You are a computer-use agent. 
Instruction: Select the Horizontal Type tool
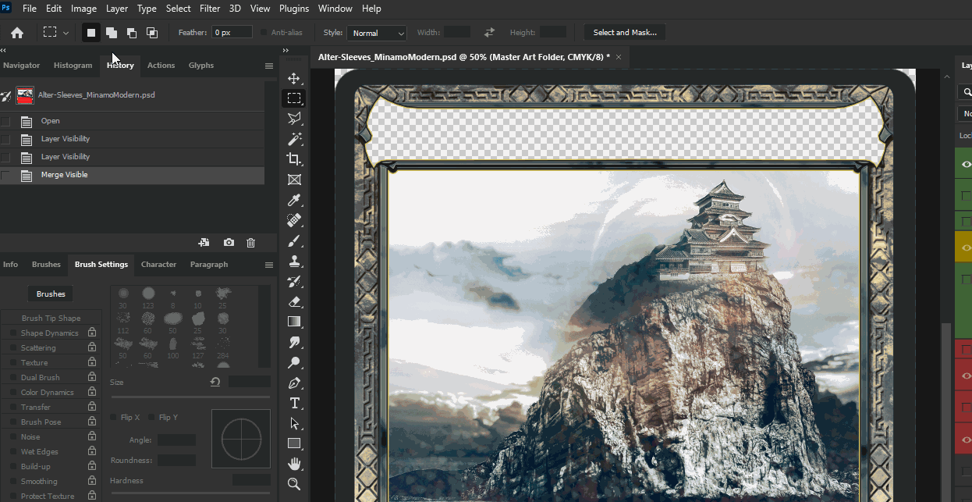tap(294, 403)
